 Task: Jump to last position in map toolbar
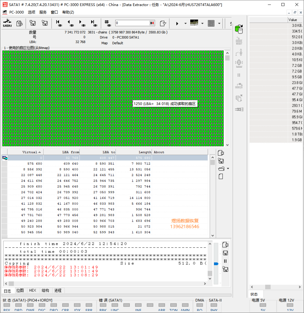94,23
